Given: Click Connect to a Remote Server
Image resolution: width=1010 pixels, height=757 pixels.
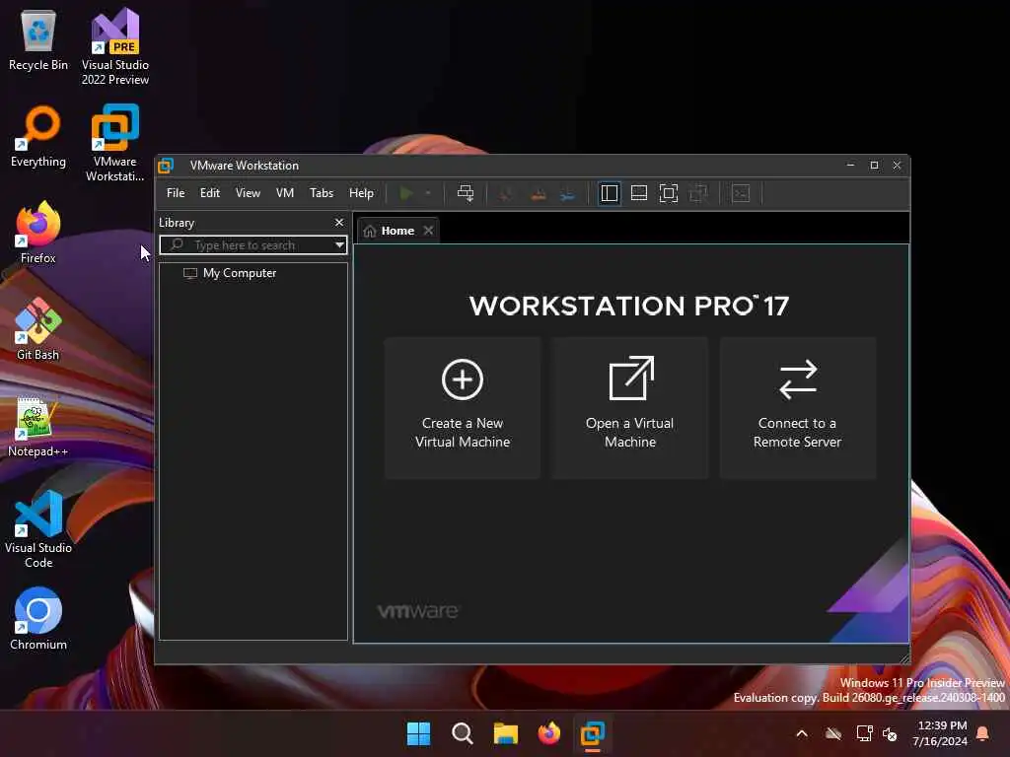Looking at the screenshot, I should point(797,408).
